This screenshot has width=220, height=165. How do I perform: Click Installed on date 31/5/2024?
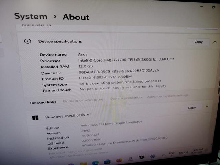[90, 135]
